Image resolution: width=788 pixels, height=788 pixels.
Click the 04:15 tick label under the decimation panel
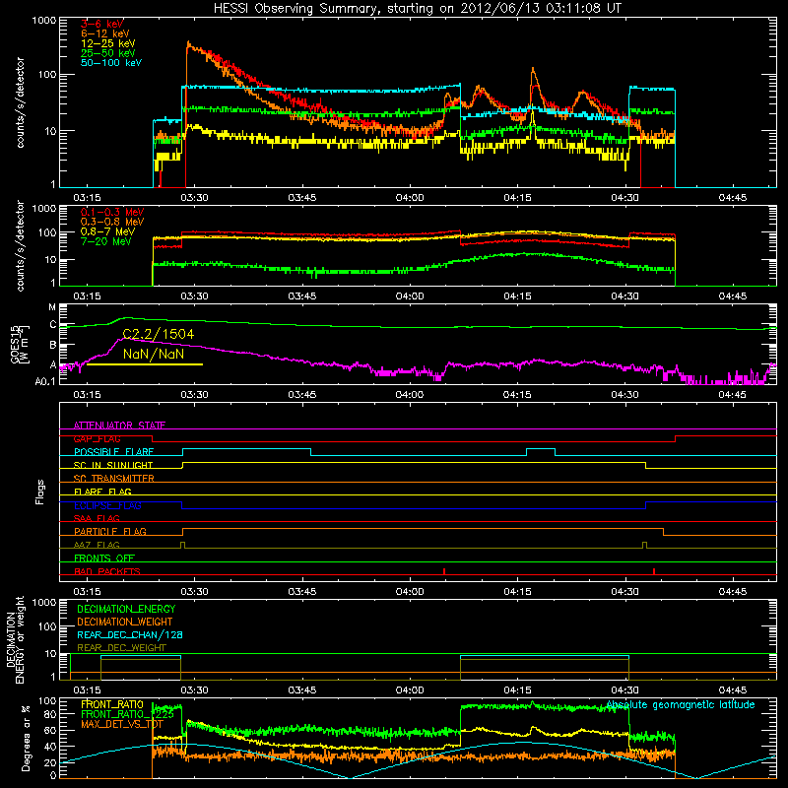point(517,690)
